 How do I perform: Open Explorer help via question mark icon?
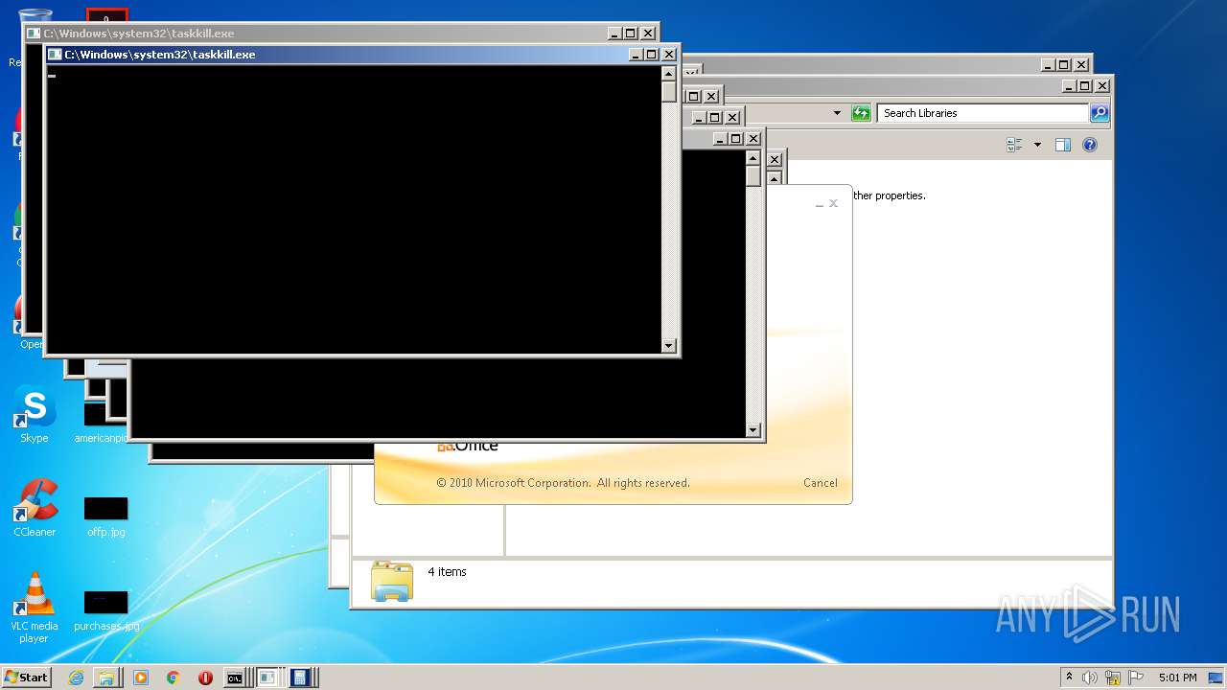[x=1090, y=145]
